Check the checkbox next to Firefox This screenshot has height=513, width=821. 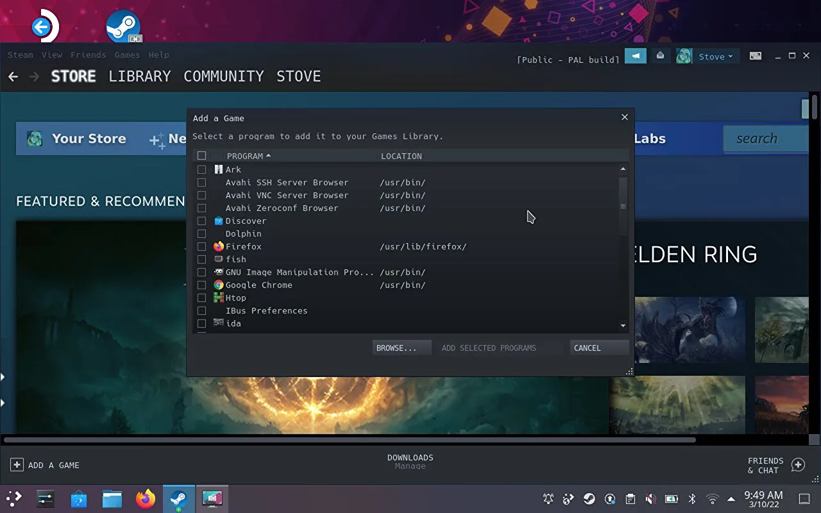coord(202,246)
